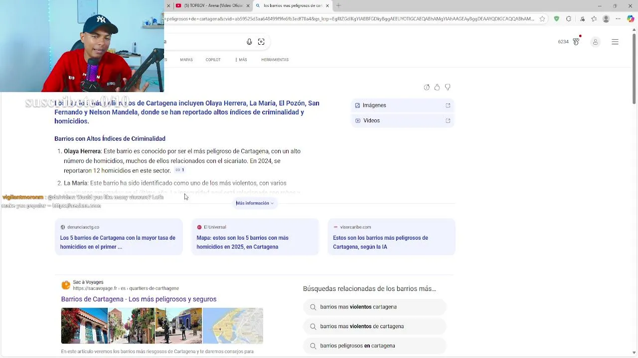Open the HERRAMIENTAS search tools
638x358 pixels.
click(275, 60)
